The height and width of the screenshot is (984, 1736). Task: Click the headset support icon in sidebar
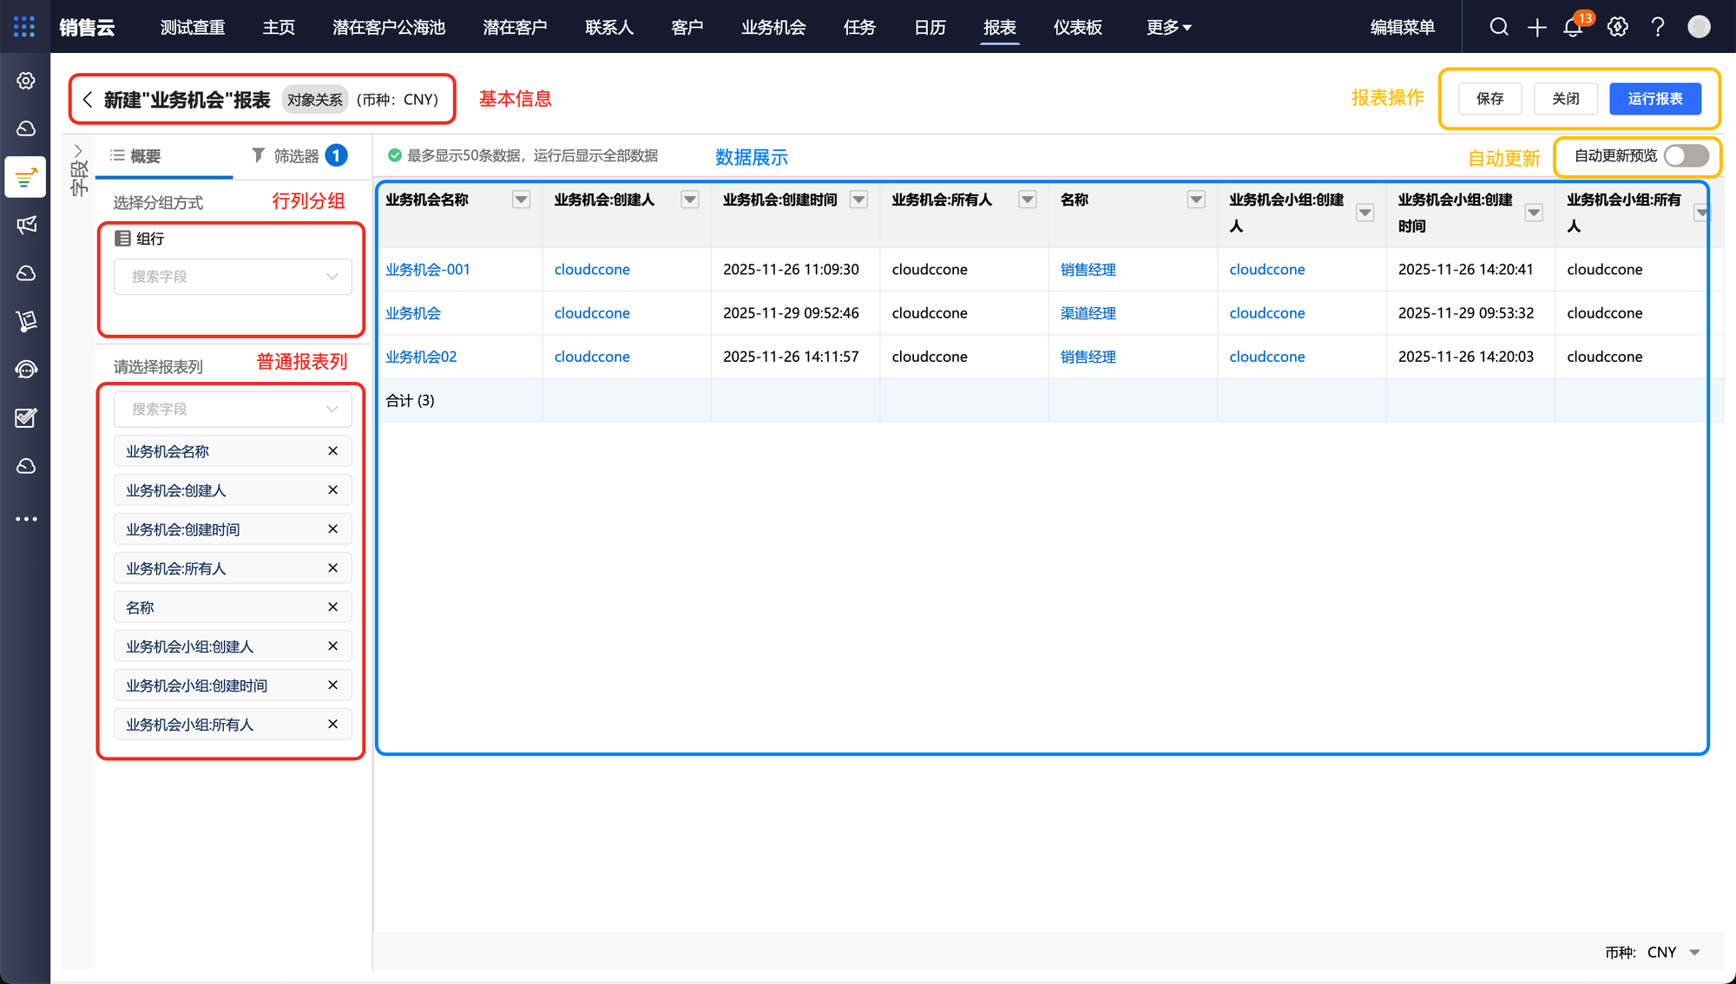(x=26, y=370)
